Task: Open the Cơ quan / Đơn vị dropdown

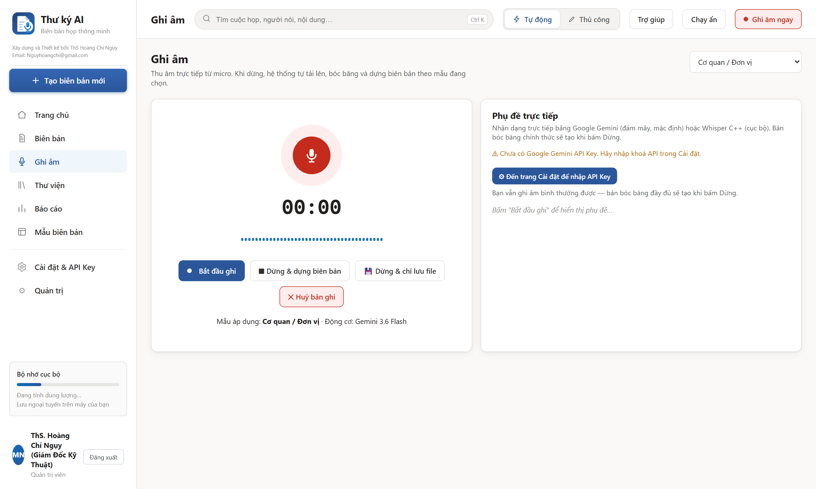Action: (745, 62)
